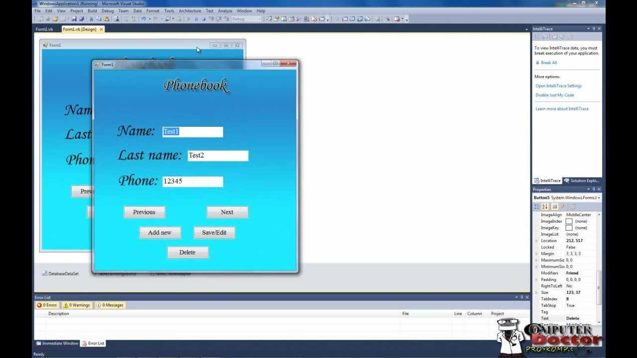Toggle the 0 Errors filter
This screenshot has height=358, width=637.
pos(47,305)
